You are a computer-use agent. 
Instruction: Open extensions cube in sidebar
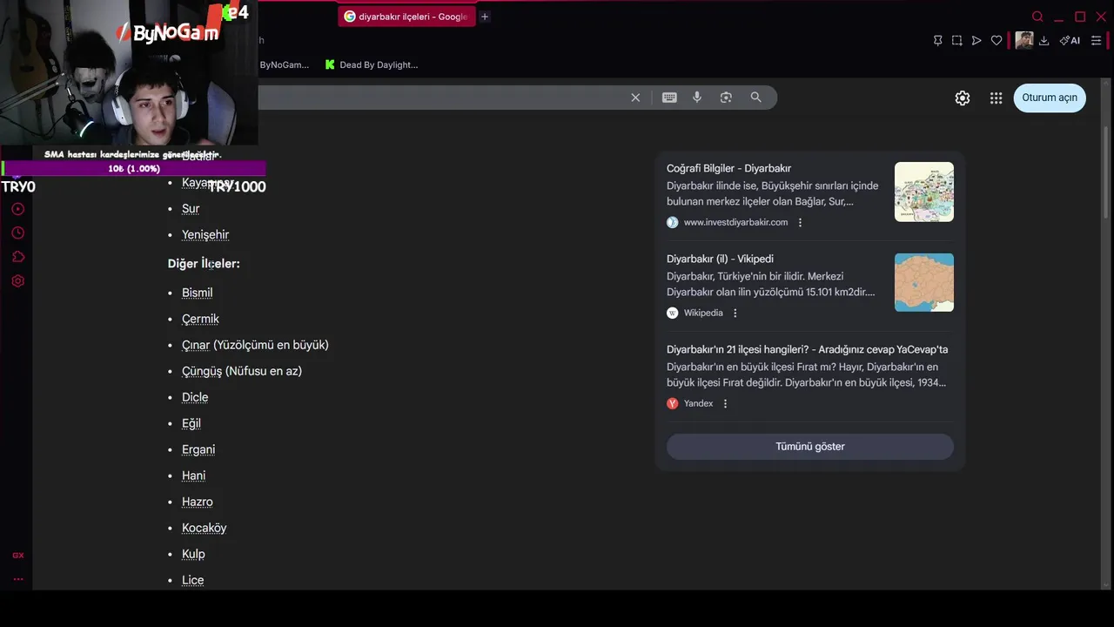pos(18,257)
